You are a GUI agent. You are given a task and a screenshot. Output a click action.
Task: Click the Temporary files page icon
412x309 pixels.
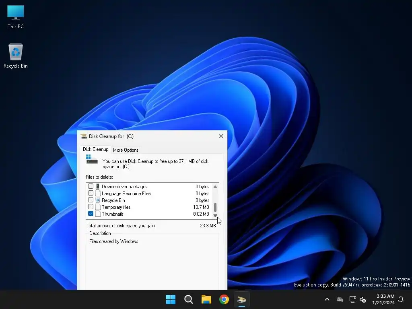tap(98, 207)
